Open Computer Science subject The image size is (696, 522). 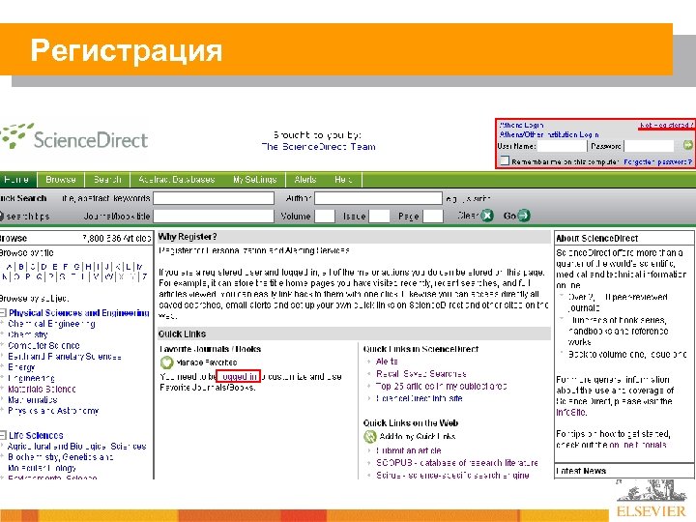pyautogui.click(x=43, y=346)
